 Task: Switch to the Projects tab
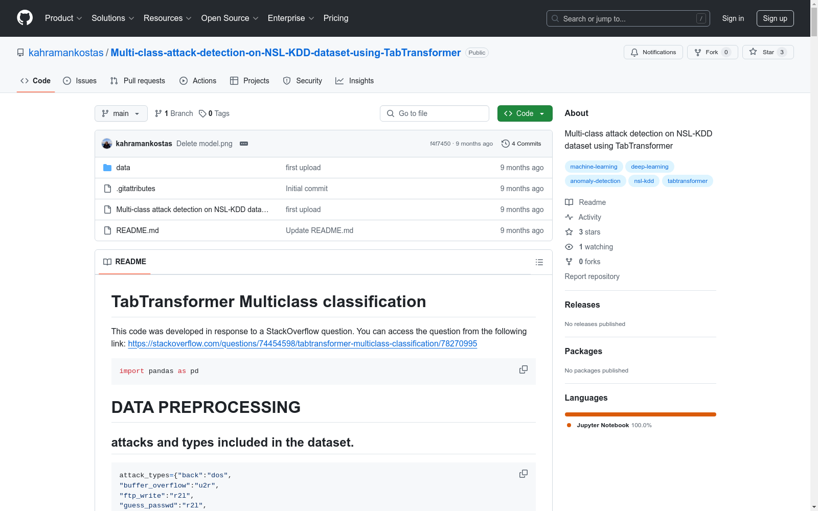click(249, 81)
